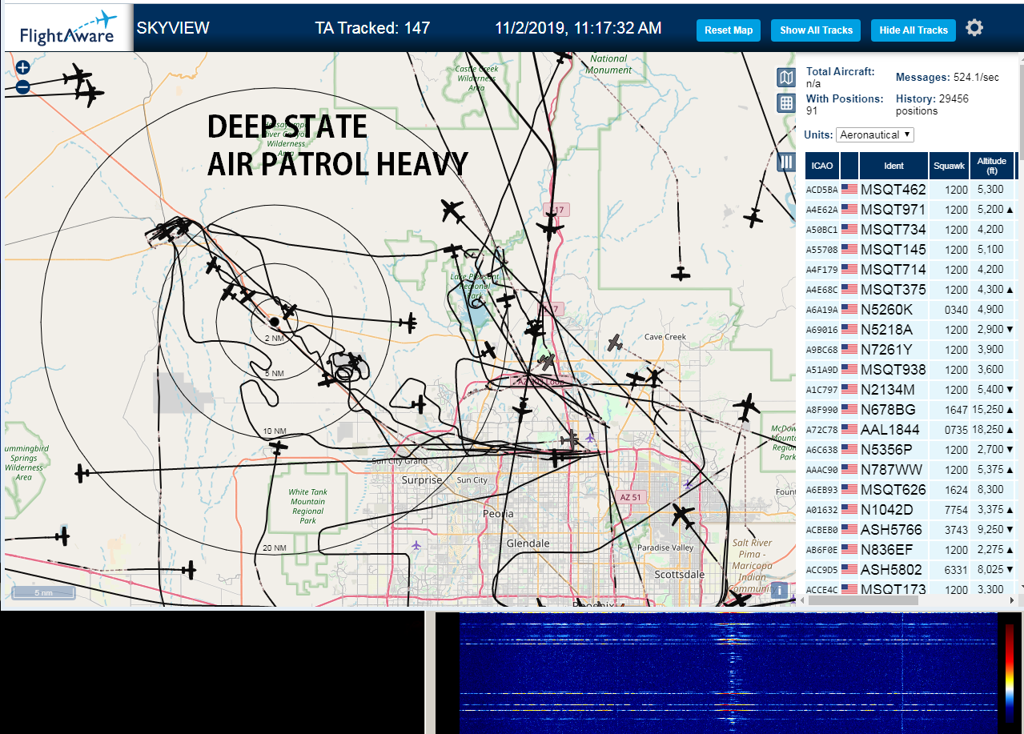Click the TA Tracked: 147 counter
Screen dimensions: 1024x734
(372, 28)
